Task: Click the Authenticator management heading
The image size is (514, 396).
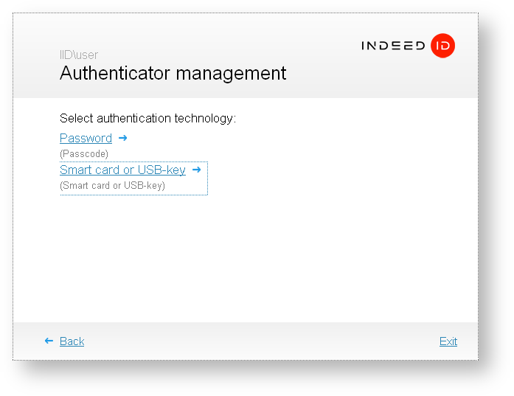Action: tap(173, 74)
